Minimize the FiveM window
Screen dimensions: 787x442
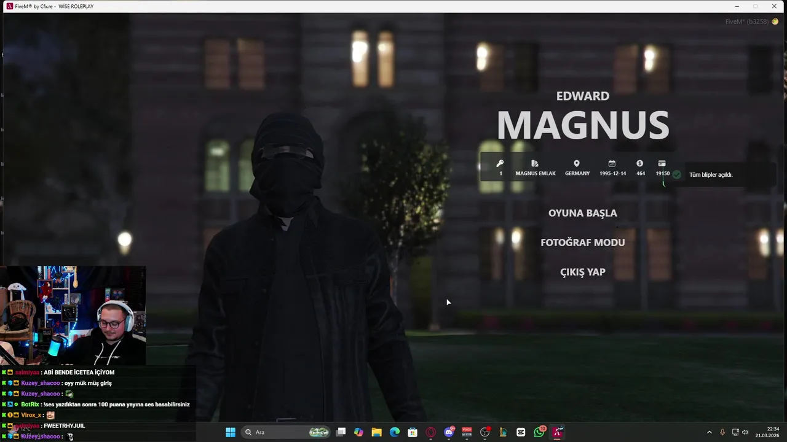coord(737,6)
